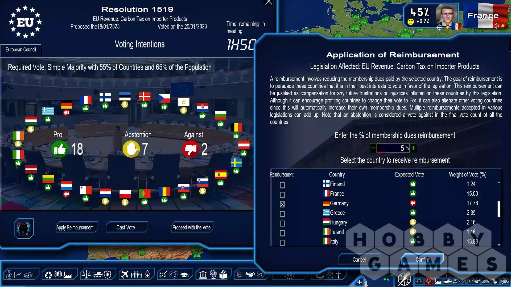511x287 pixels.
Task: Check the Finland reimbursement checkbox
Action: [x=282, y=185]
